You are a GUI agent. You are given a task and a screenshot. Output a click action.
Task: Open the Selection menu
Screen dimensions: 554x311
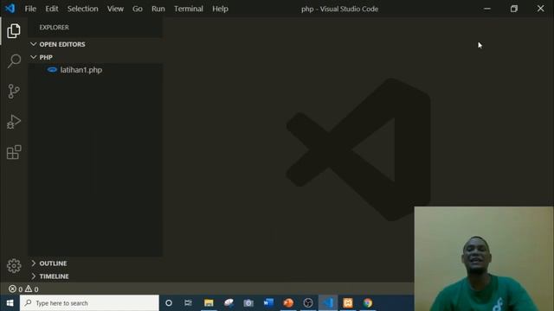[83, 9]
